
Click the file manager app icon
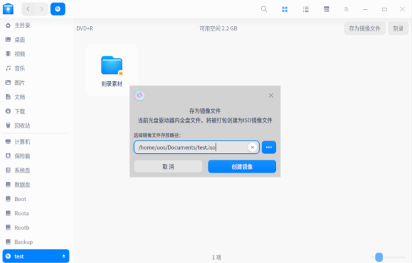click(x=8, y=9)
